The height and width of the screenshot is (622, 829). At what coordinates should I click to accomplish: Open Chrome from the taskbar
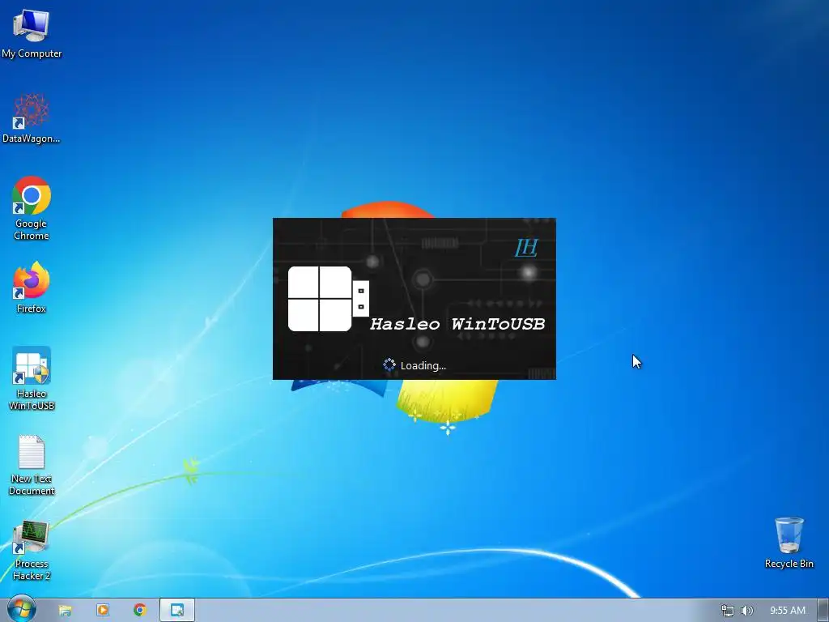pos(140,611)
